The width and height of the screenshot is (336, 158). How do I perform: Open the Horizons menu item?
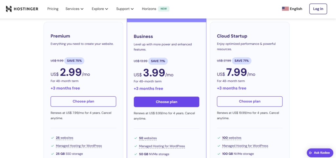149,9
